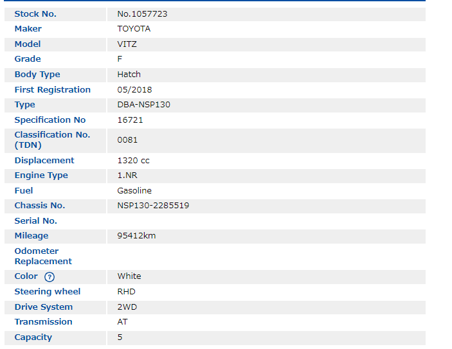Click the Engine Type value 1.NR
This screenshot has height=349, width=452.
click(128, 175)
